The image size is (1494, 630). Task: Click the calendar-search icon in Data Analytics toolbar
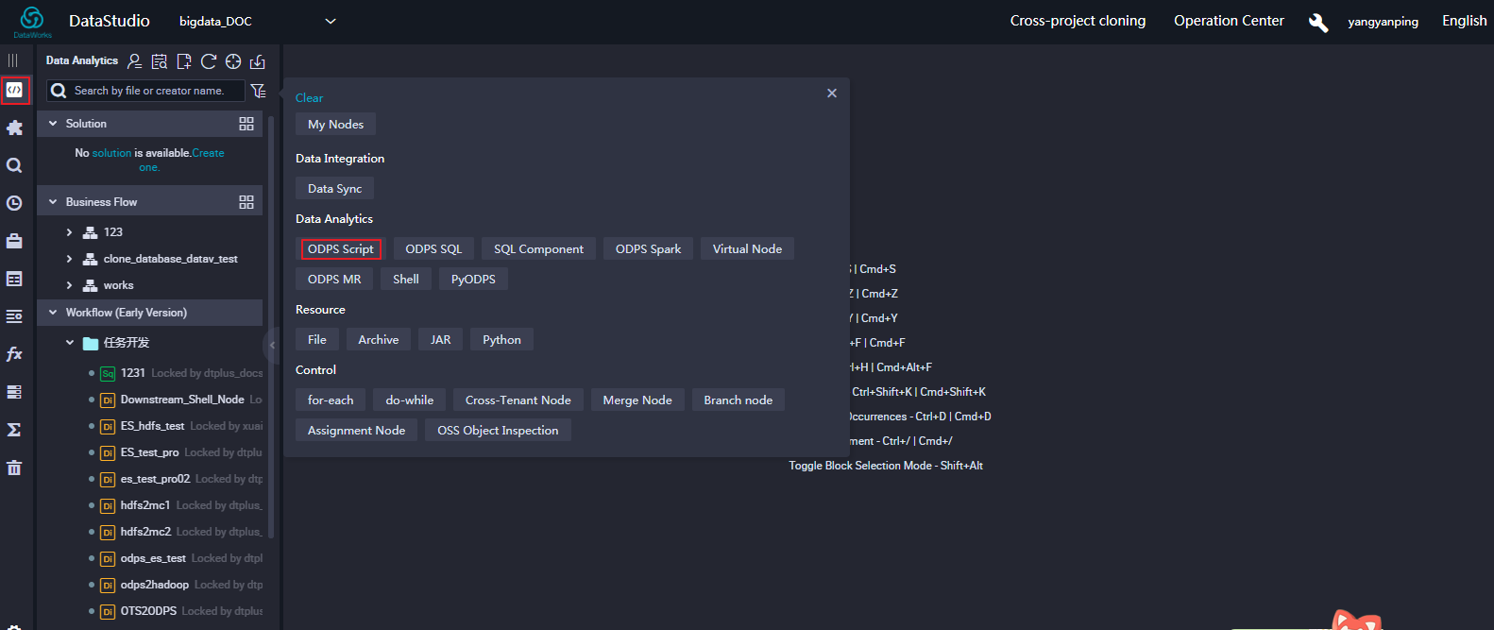coord(160,61)
